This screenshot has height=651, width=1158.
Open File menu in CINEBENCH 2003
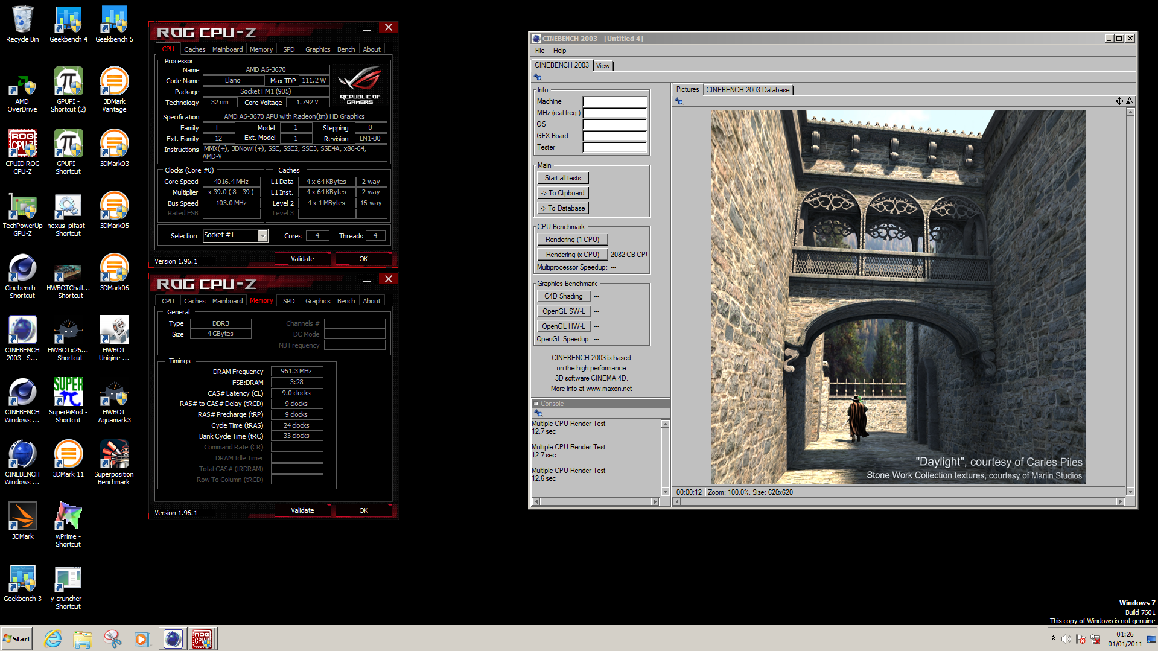539,51
